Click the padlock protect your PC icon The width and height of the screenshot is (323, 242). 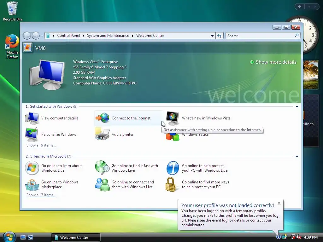[x=171, y=185]
